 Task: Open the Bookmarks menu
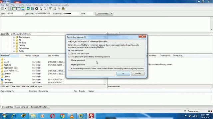pos(38,5)
